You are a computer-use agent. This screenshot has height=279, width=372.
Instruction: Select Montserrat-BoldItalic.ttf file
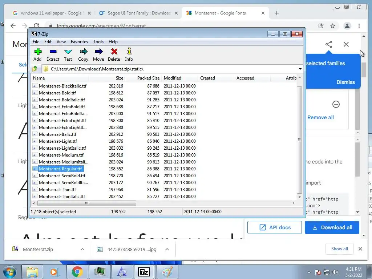(x=62, y=100)
